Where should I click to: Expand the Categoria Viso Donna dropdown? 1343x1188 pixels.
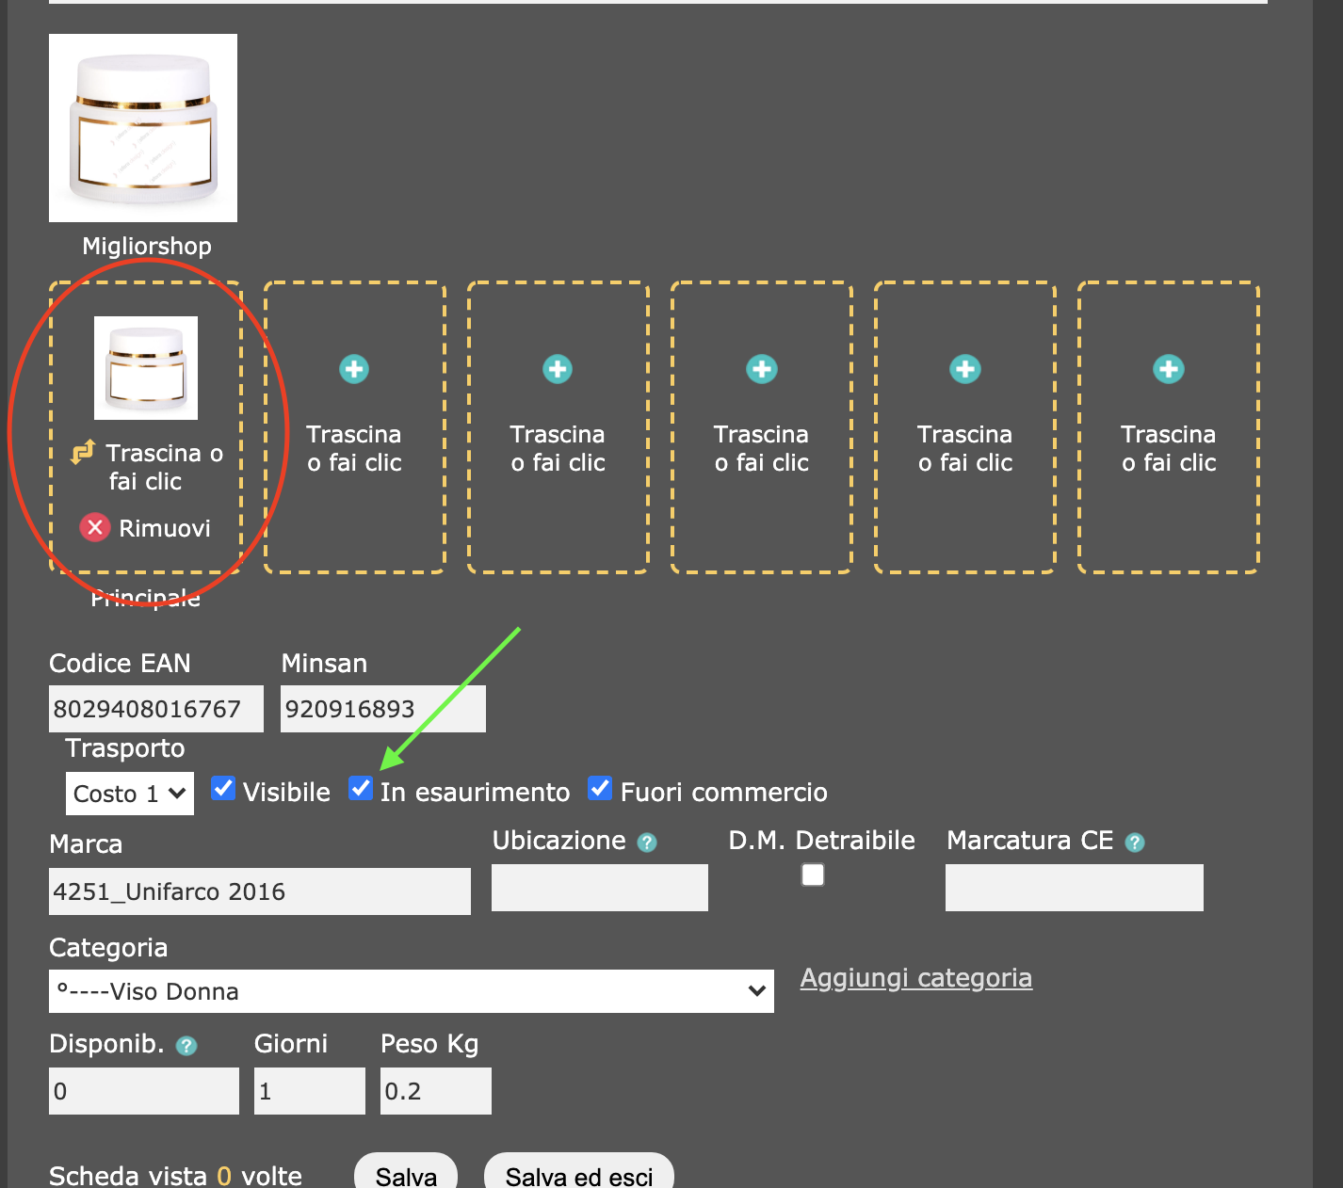tap(411, 991)
